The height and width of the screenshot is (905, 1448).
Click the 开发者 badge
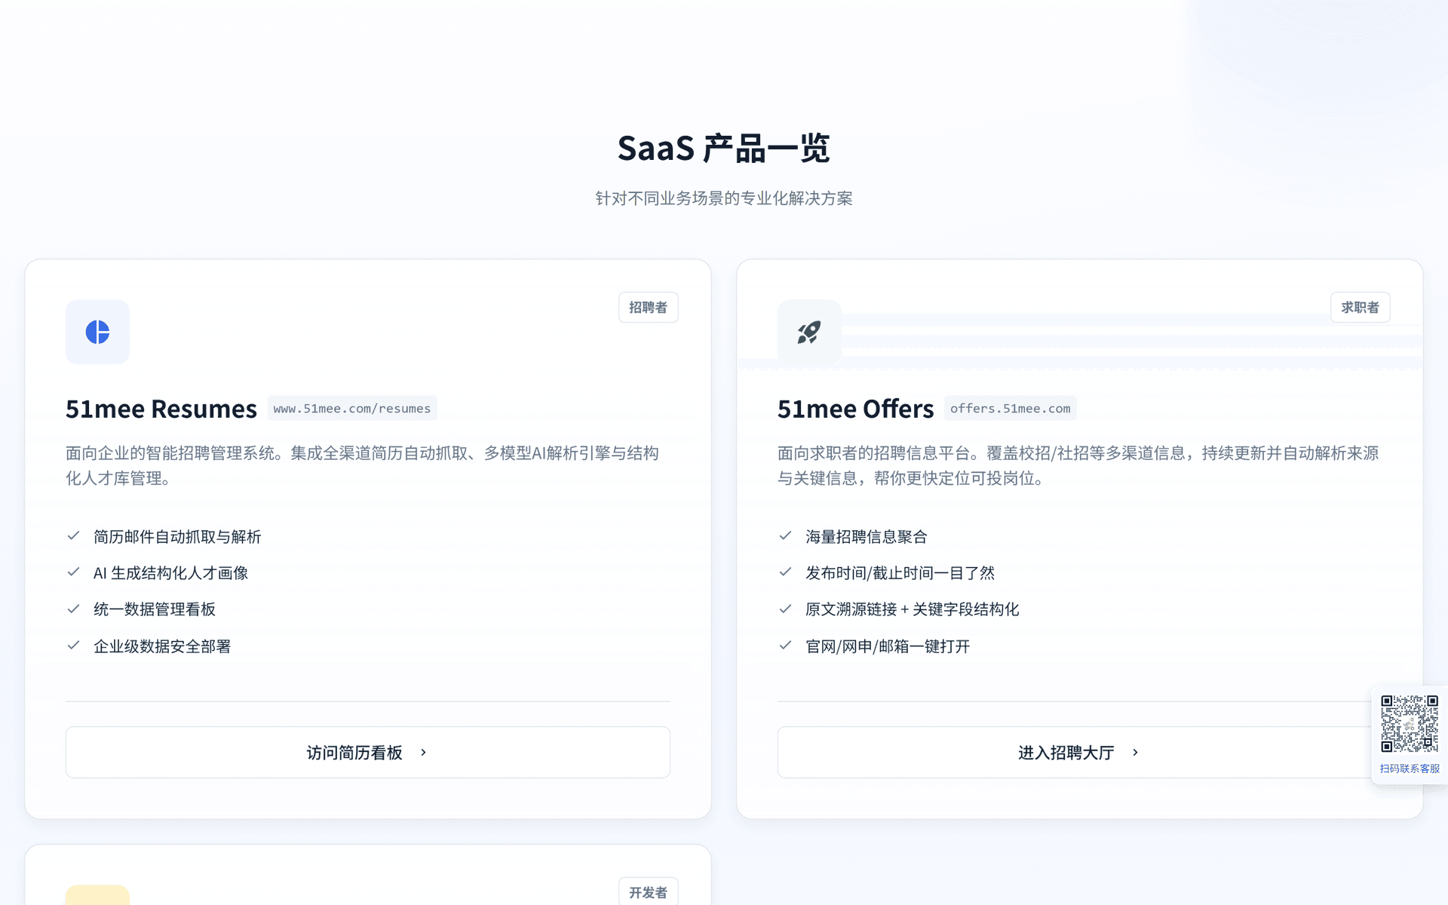click(649, 892)
